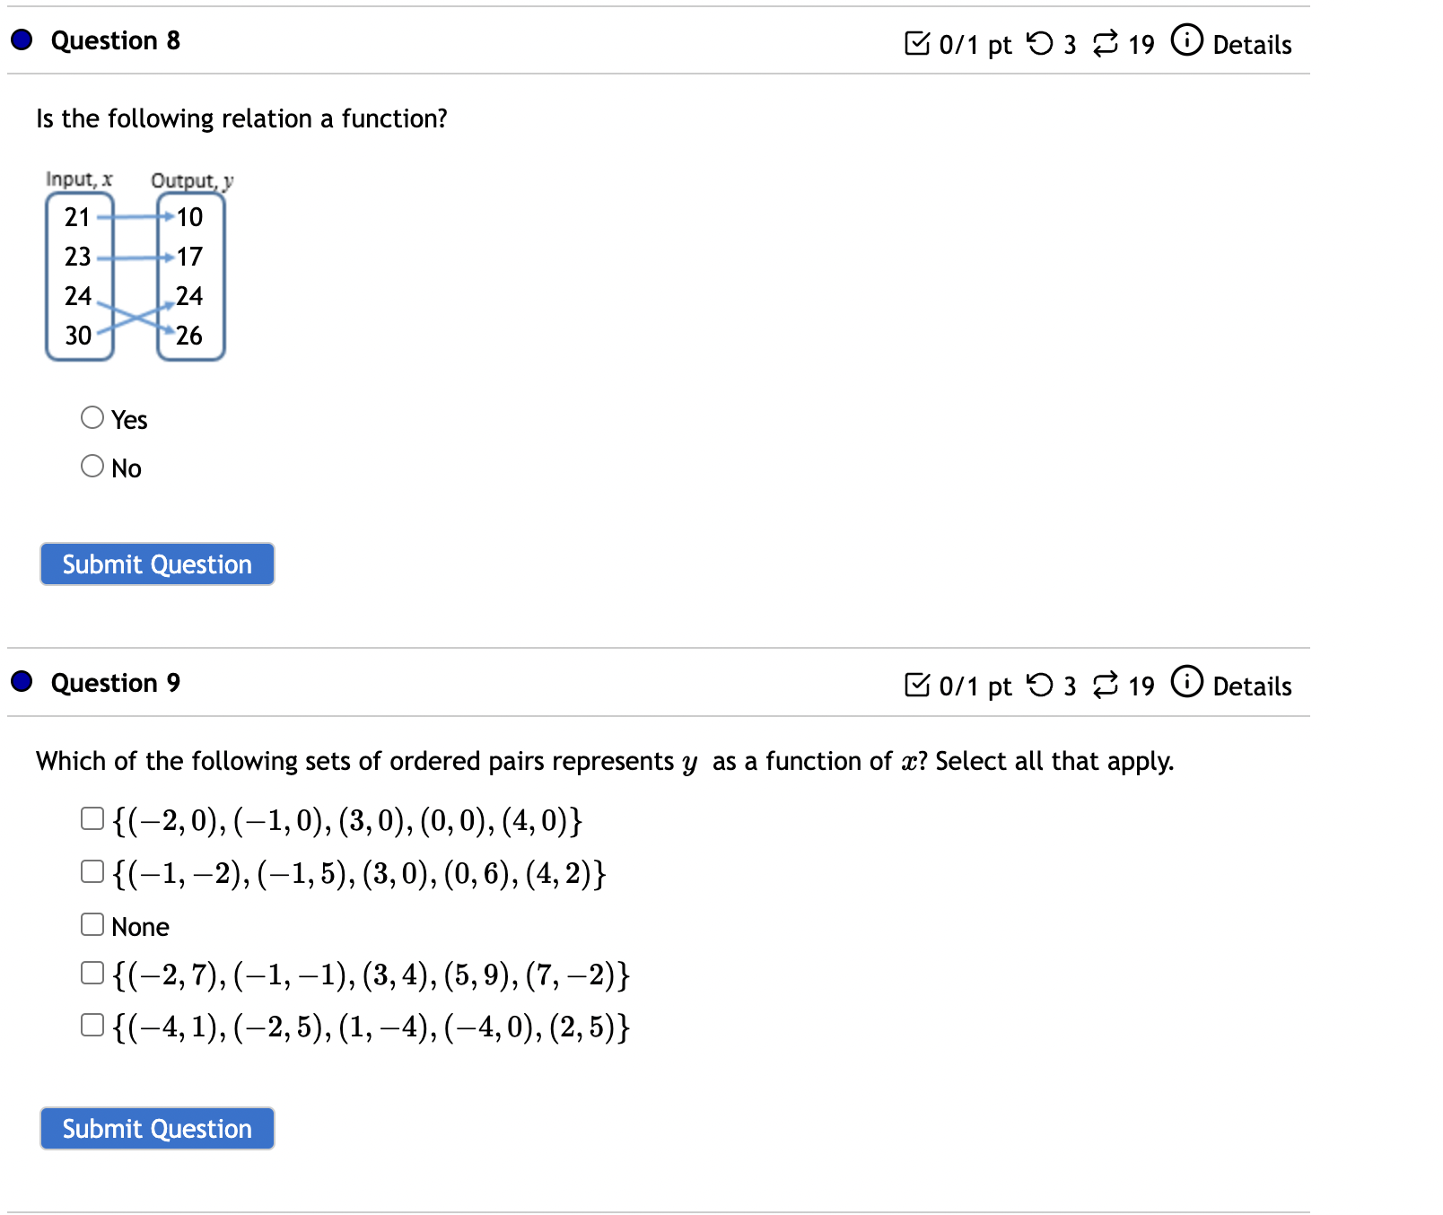Click the undo attempts icon beside Question 9
The width and height of the screenshot is (1443, 1215).
(x=1039, y=686)
